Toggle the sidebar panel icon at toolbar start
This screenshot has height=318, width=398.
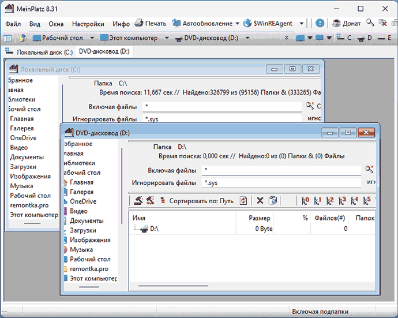click(7, 38)
